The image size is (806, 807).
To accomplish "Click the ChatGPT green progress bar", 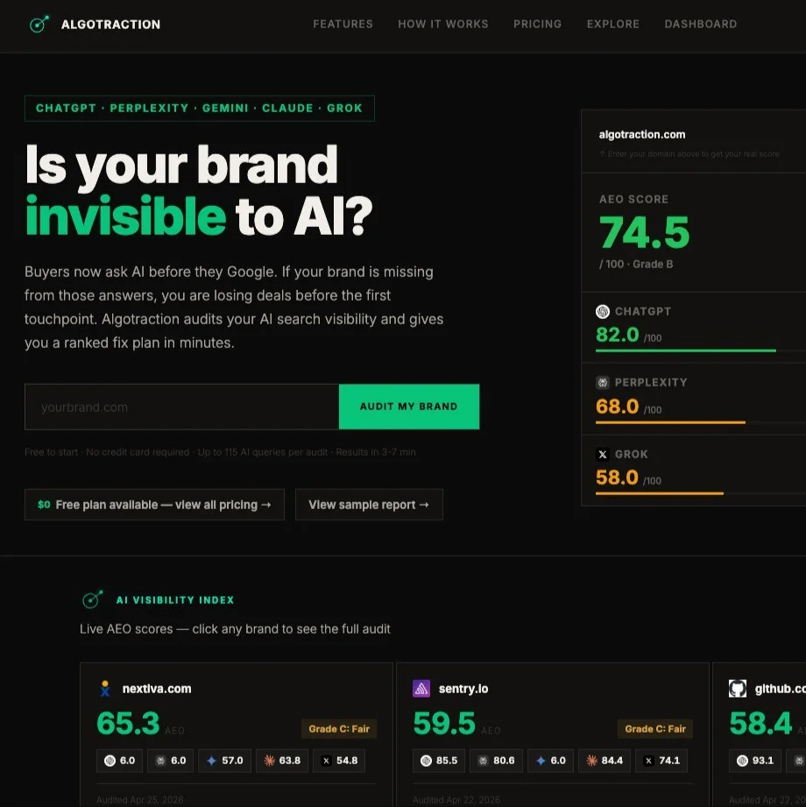I will [686, 350].
